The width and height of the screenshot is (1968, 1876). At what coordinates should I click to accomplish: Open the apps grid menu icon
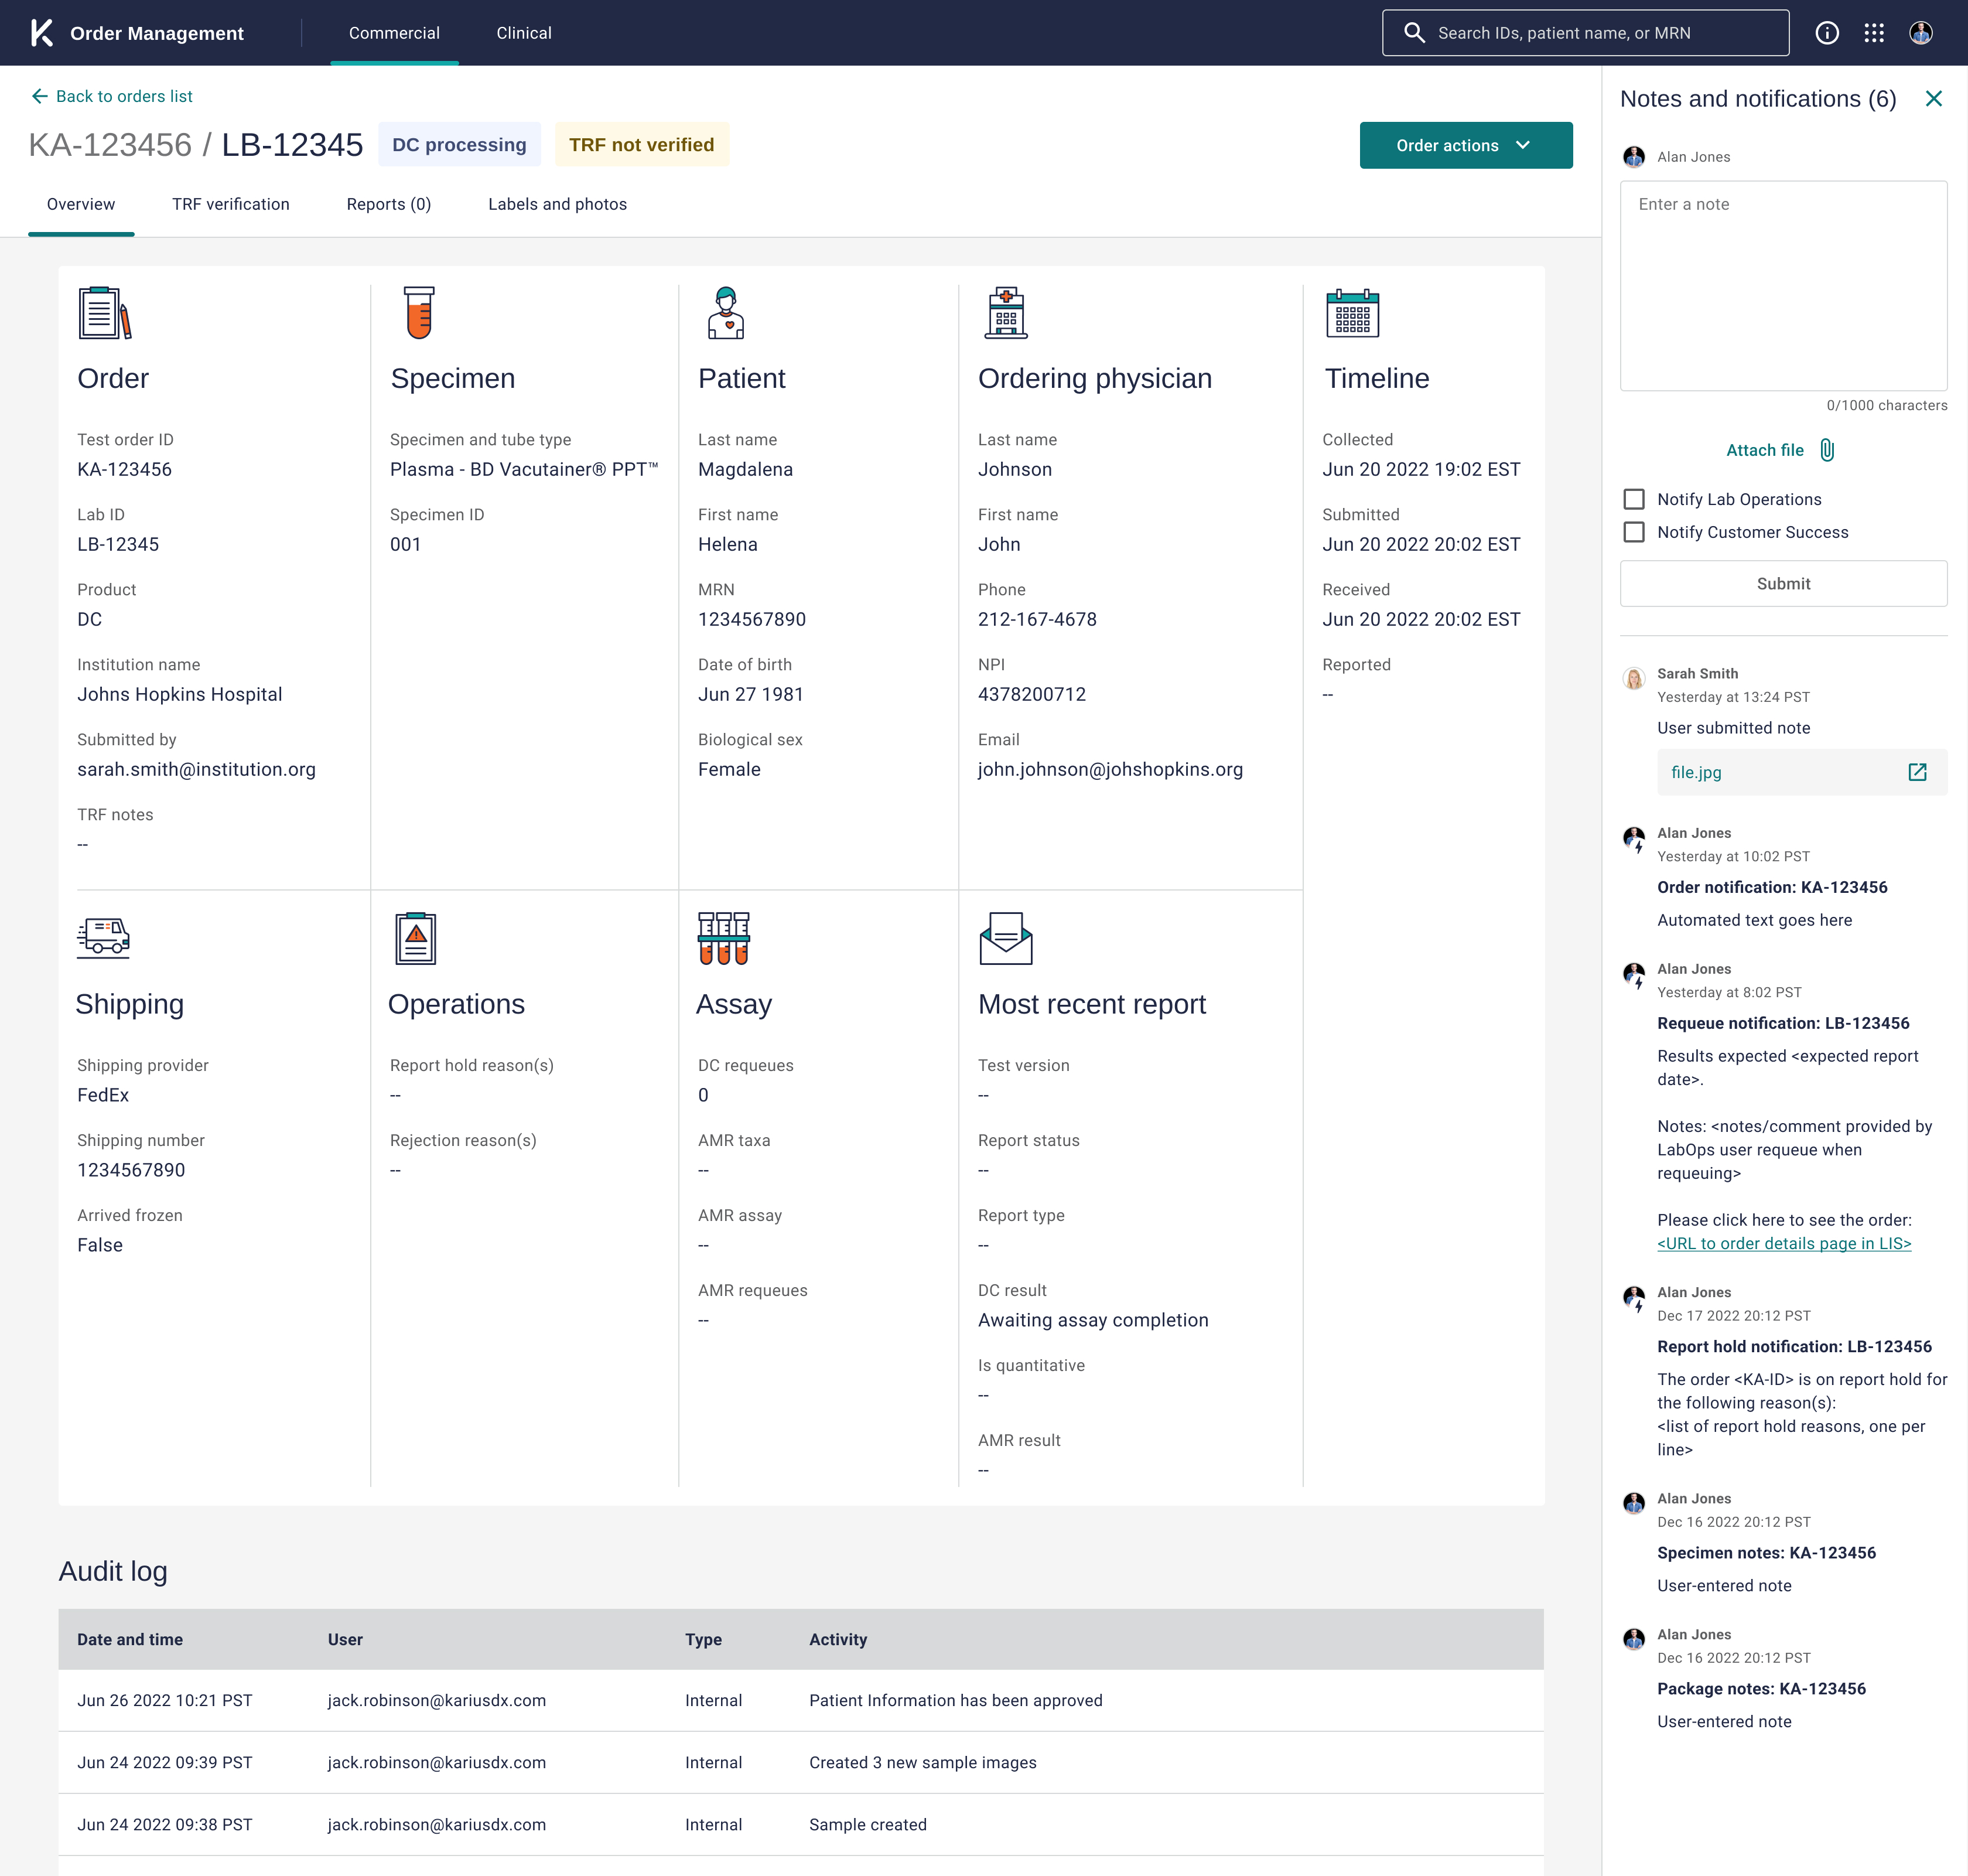[x=1874, y=33]
